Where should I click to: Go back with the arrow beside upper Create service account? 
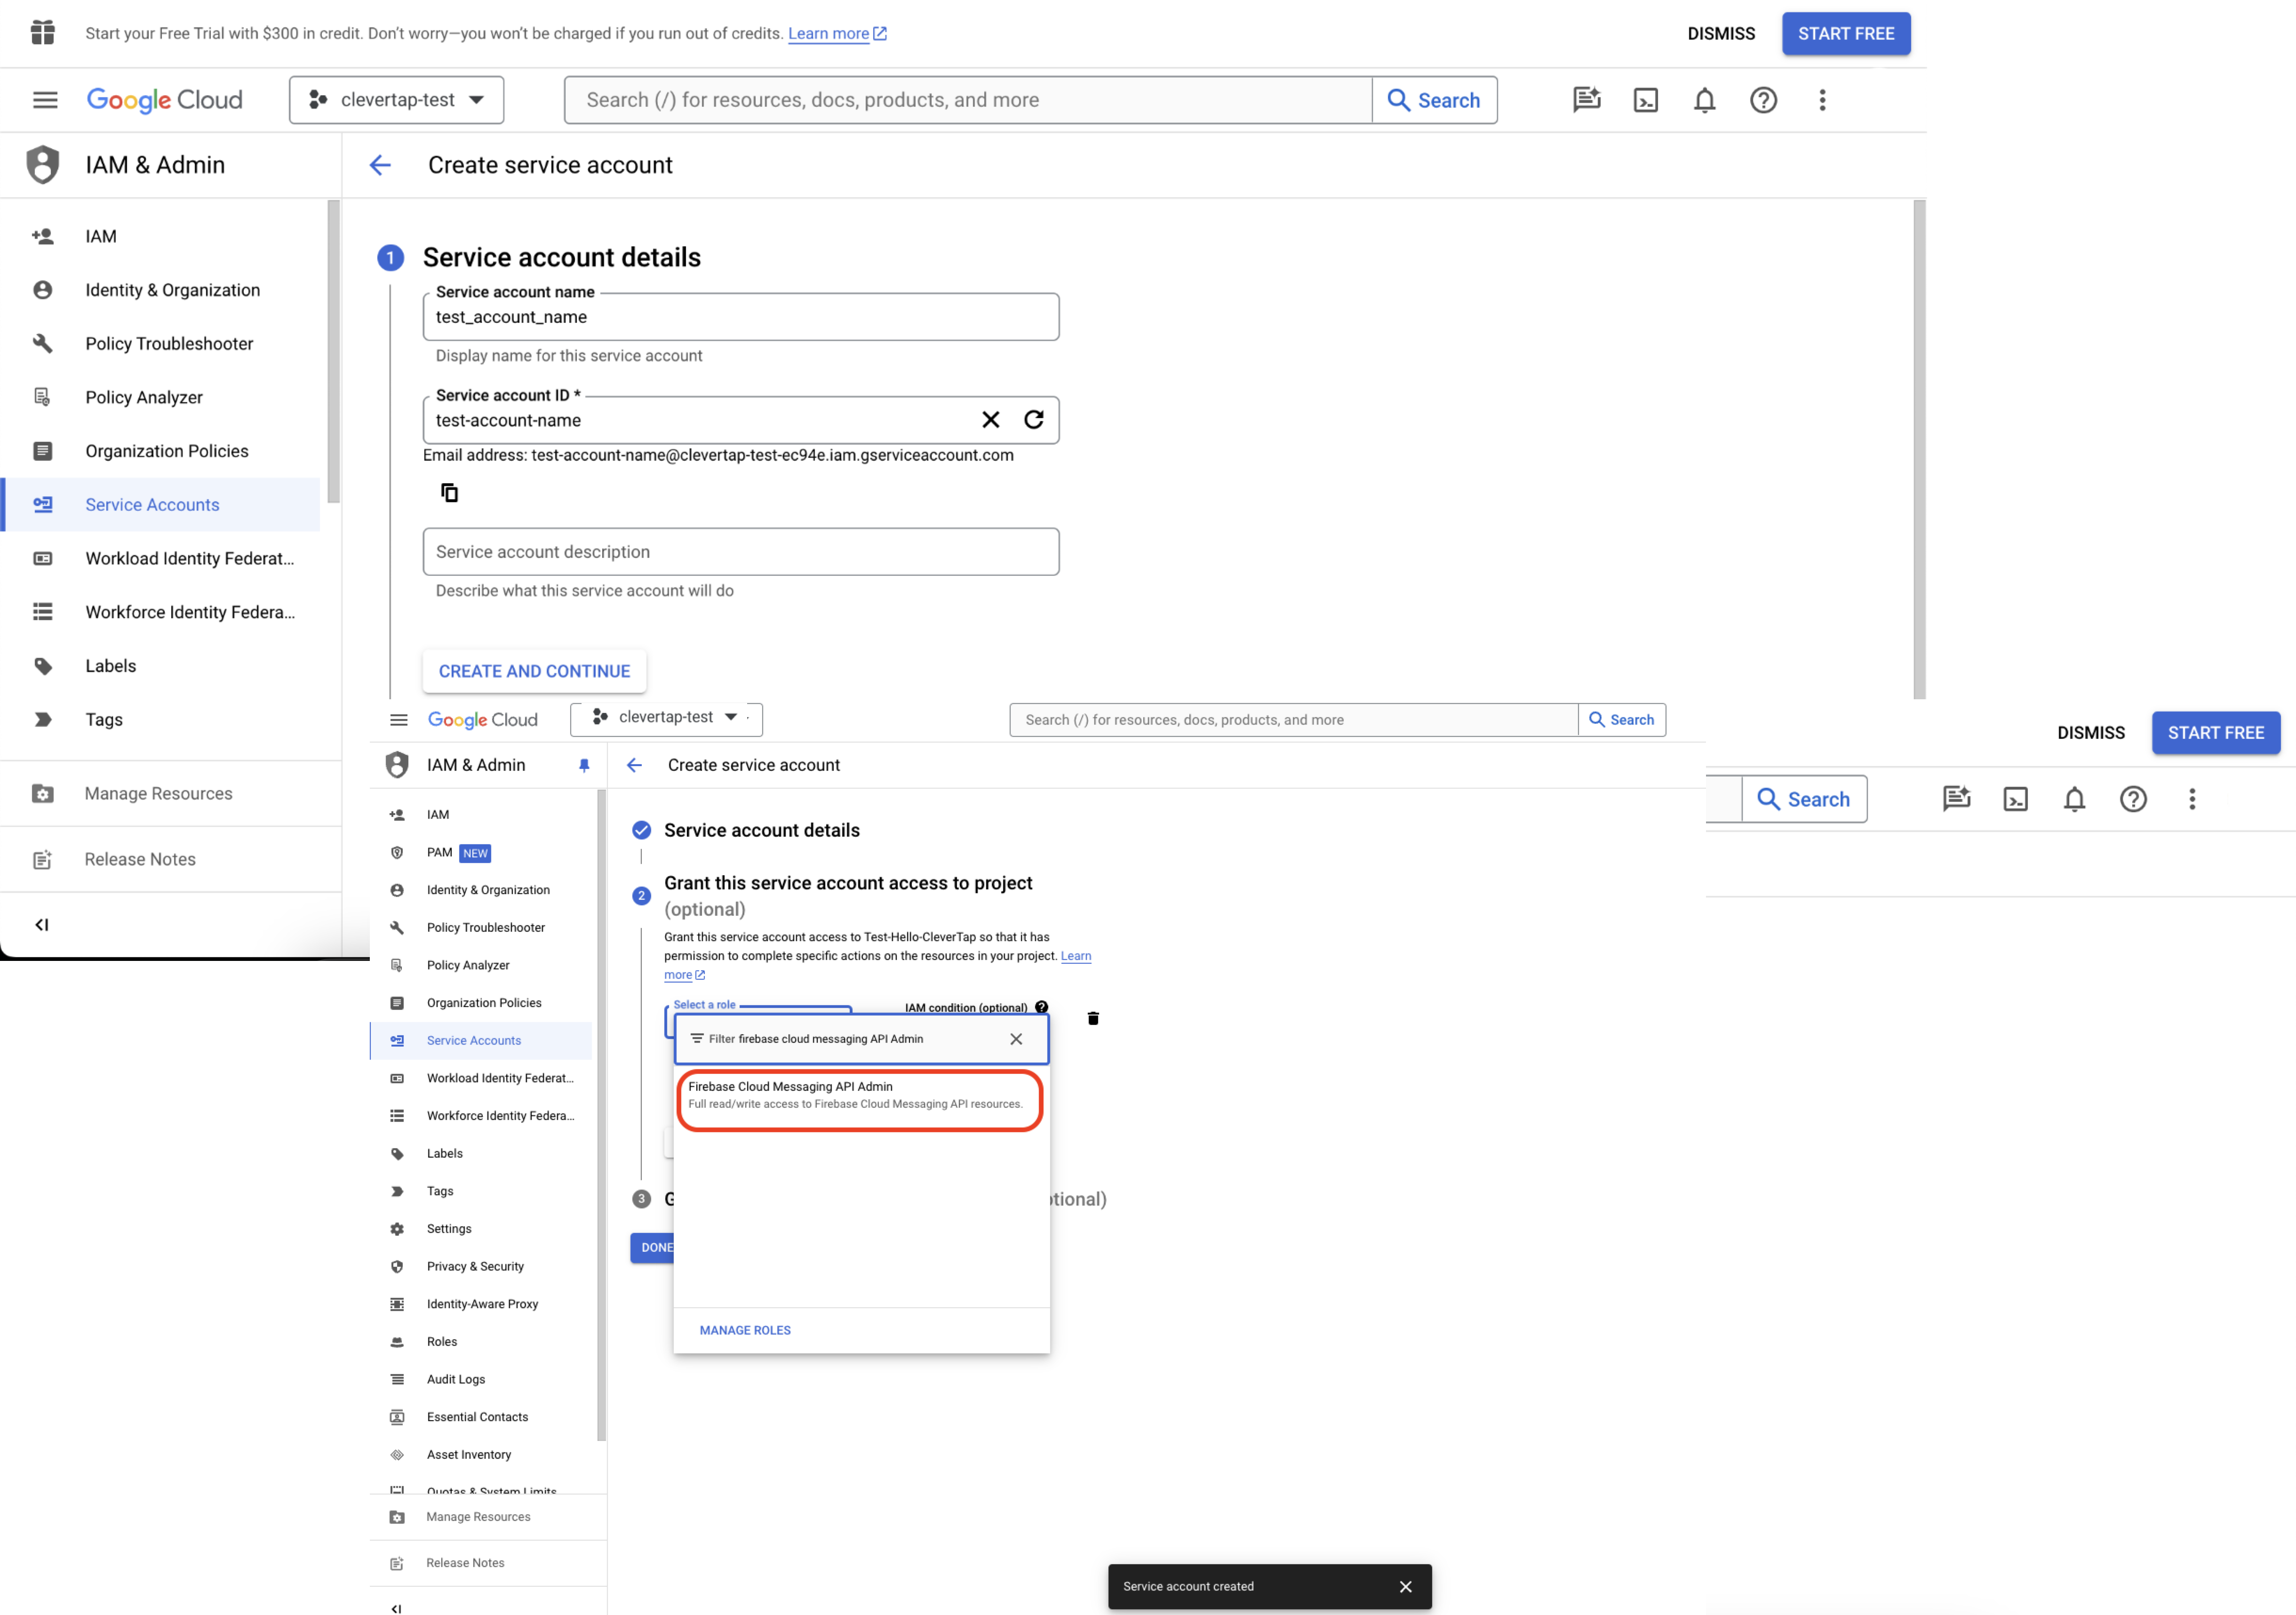pyautogui.click(x=380, y=165)
